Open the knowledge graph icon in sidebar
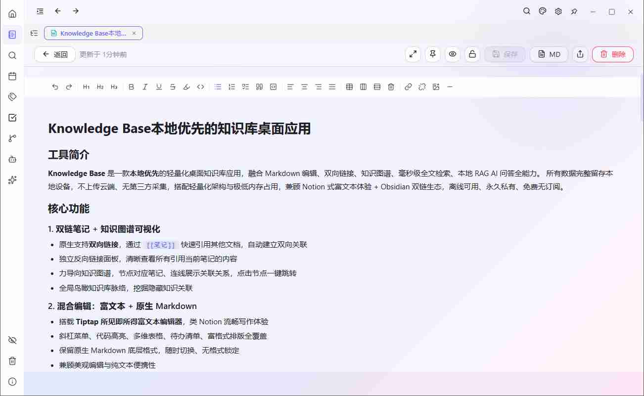The width and height of the screenshot is (644, 396). coord(12,138)
